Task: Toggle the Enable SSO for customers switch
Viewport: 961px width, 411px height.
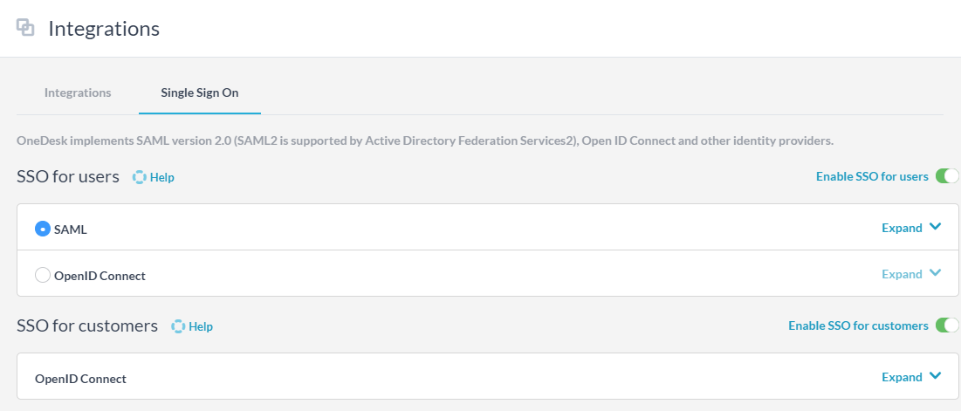Action: [946, 325]
